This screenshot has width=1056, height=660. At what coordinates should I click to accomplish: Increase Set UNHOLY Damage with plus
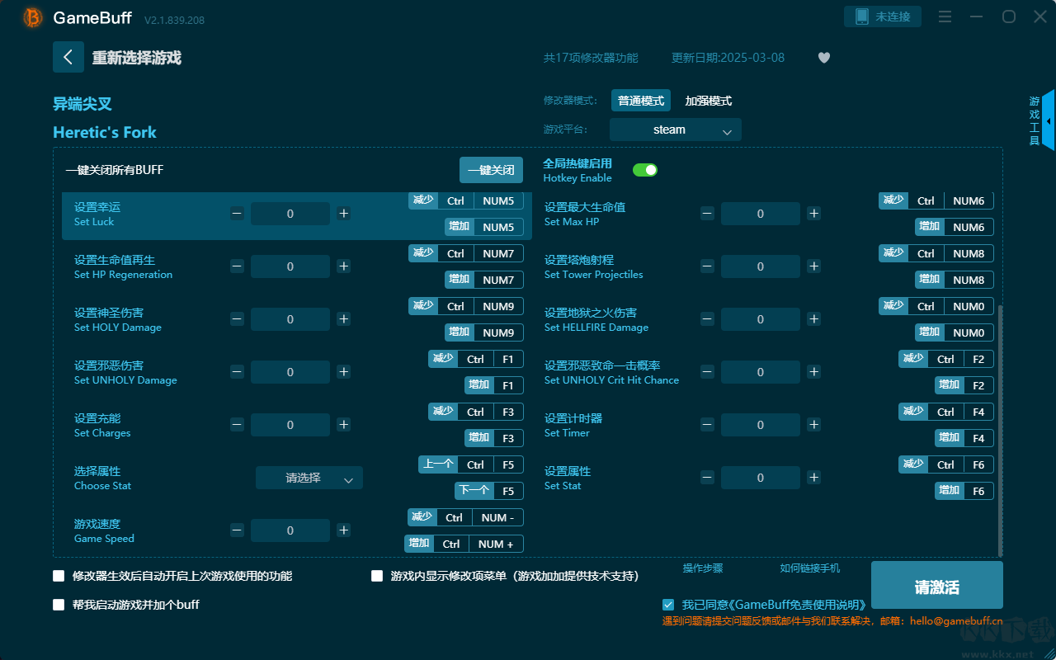point(344,372)
